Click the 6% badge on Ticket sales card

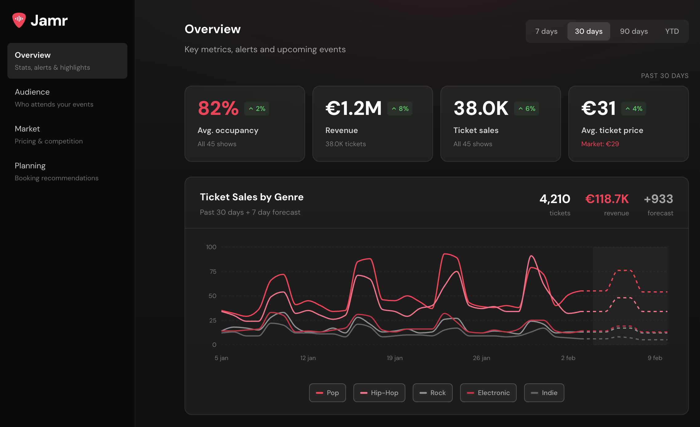pos(527,108)
